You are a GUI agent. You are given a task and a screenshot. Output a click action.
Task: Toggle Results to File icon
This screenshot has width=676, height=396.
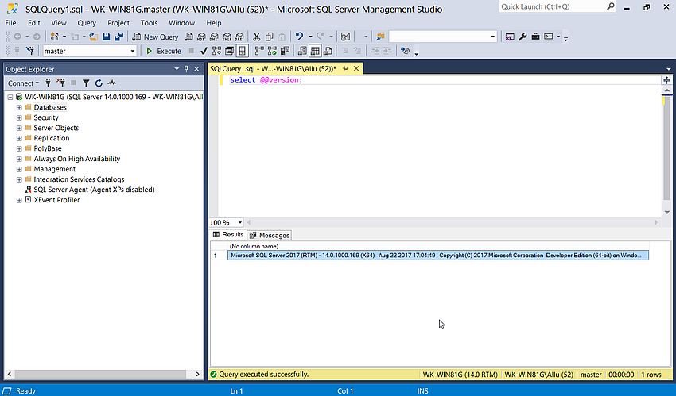[x=328, y=51]
